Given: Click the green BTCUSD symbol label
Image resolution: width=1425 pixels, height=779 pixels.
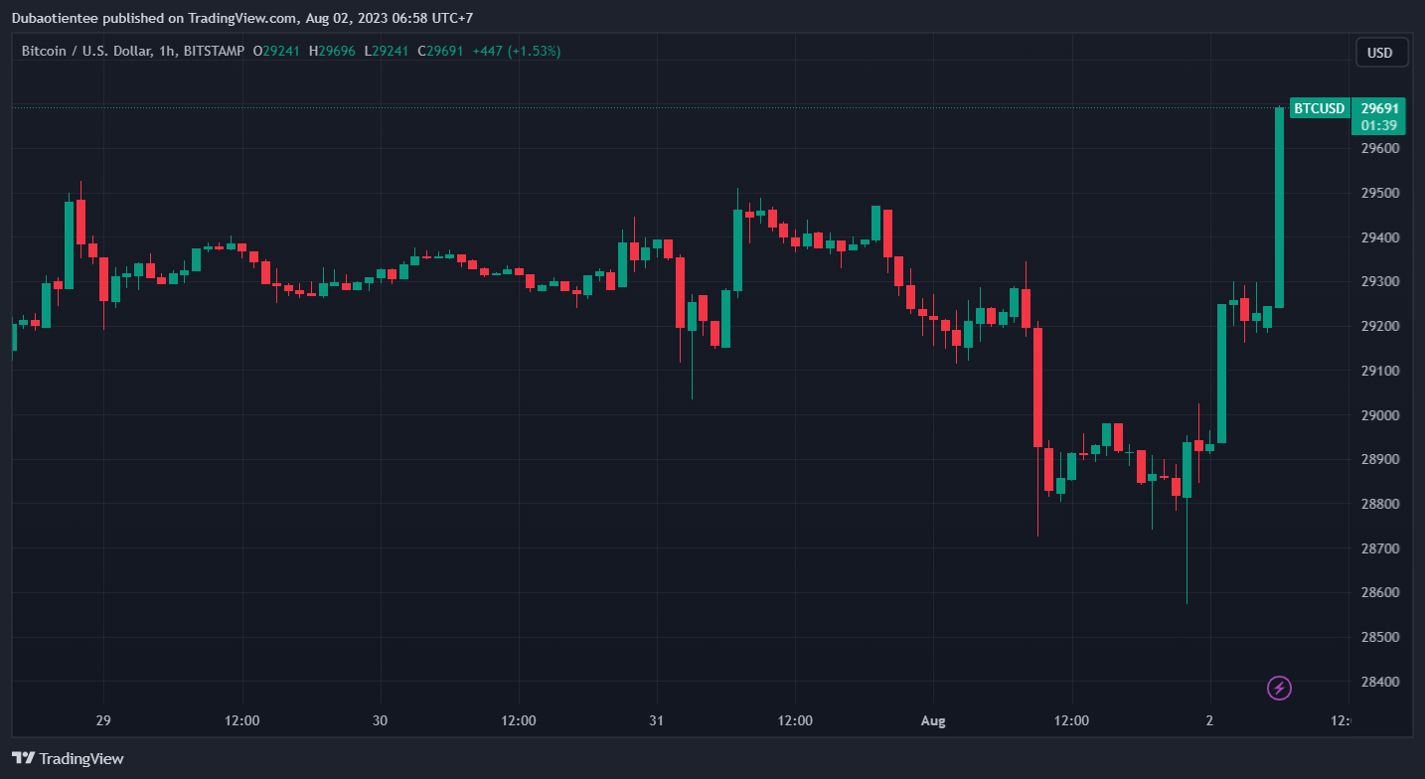Looking at the screenshot, I should 1319,108.
